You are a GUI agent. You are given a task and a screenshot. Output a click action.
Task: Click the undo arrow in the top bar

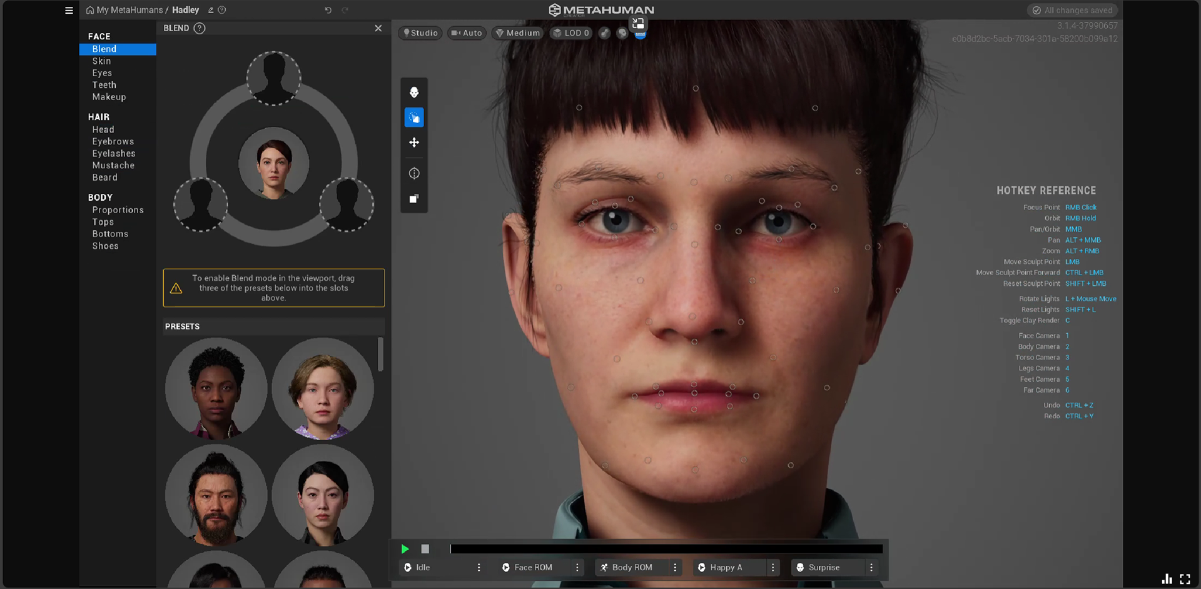[328, 10]
